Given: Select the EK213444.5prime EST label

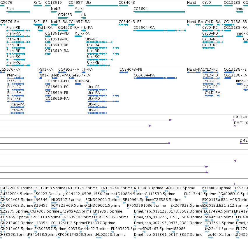Looking at the screenshot, I should (x=200, y=194).
